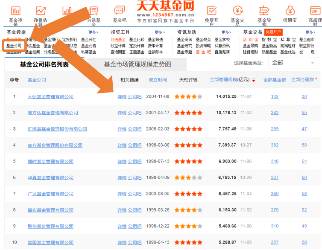
Task: Switch to 基金市场管理规模走势图 tab
Action: coord(137,64)
